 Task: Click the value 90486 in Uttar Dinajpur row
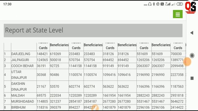[x=54, y=75]
